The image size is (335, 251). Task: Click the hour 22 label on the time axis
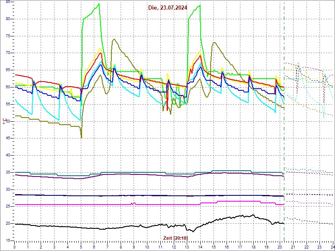point(307,247)
